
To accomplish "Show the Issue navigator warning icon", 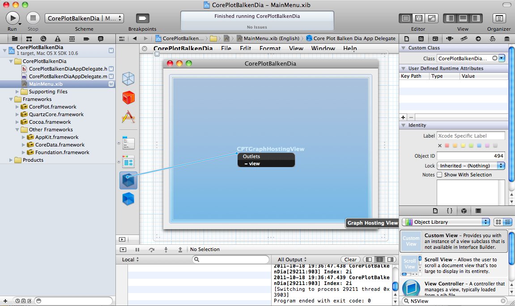I will pos(58,39).
